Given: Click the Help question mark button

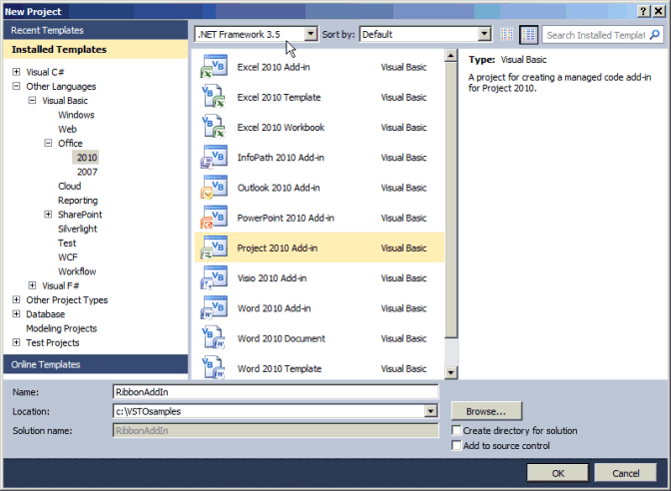Looking at the screenshot, I should 644,11.
